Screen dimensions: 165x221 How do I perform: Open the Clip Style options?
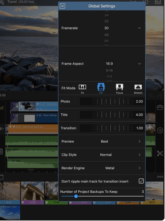click(x=139, y=155)
